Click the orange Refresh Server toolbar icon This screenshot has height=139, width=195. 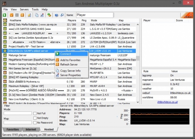(x=22, y=15)
